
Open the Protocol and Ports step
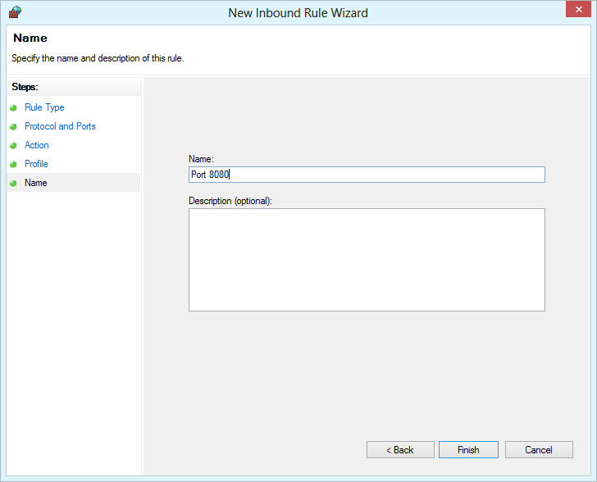pyautogui.click(x=60, y=126)
